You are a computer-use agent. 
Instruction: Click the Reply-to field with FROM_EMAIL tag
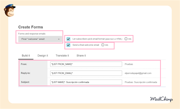[x=86, y=73]
